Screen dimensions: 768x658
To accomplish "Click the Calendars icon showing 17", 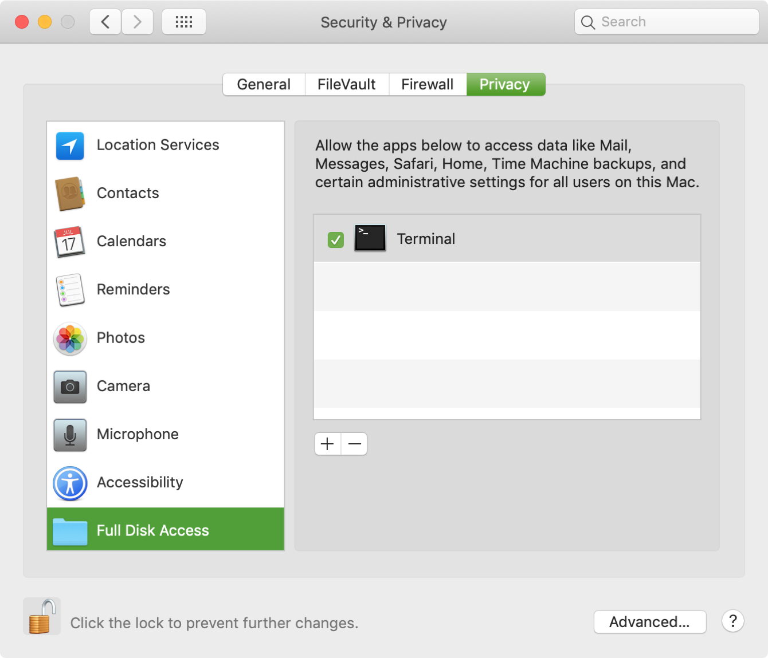I will [x=70, y=242].
